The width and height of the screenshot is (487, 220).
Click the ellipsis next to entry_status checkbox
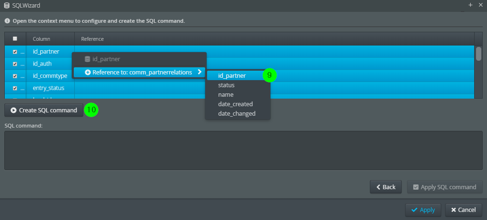tap(22, 89)
